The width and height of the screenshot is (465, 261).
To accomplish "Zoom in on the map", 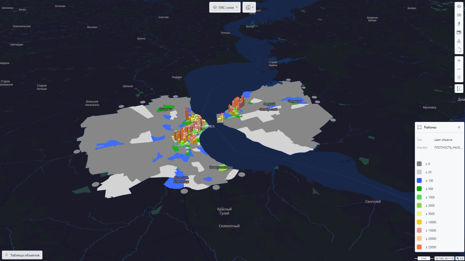I will pyautogui.click(x=459, y=61).
